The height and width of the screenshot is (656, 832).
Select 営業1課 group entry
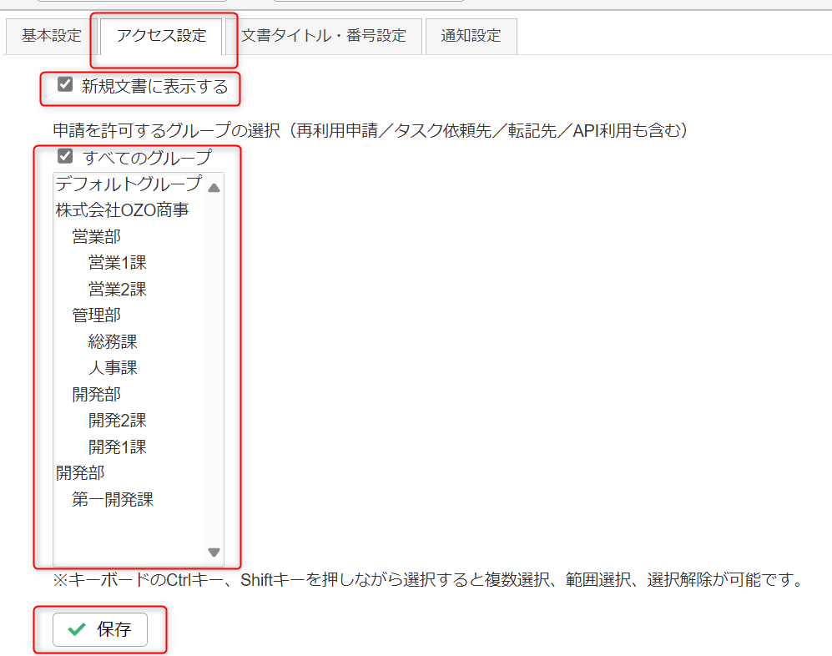(x=117, y=263)
